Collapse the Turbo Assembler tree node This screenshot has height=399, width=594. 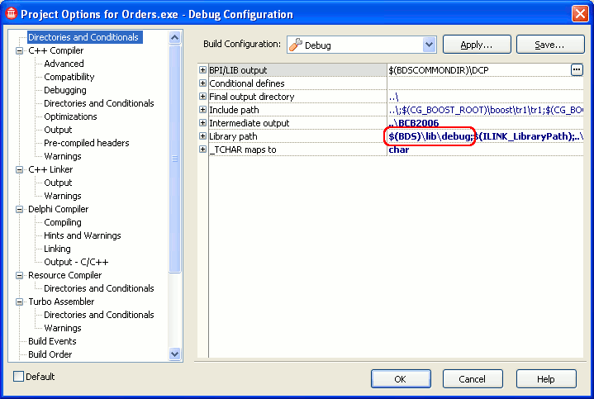(20, 302)
